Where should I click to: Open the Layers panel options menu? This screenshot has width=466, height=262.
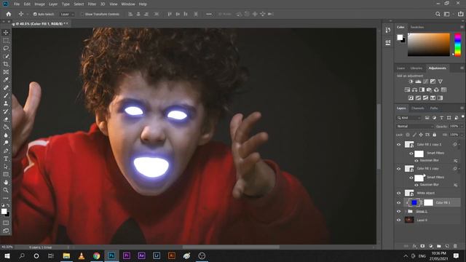pyautogui.click(x=462, y=108)
